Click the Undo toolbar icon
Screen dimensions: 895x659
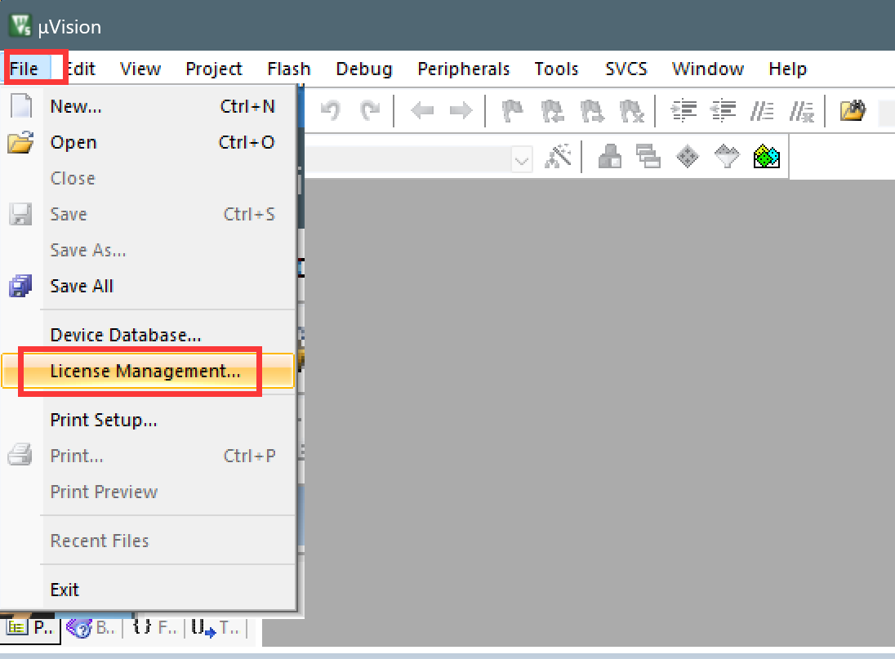click(331, 110)
